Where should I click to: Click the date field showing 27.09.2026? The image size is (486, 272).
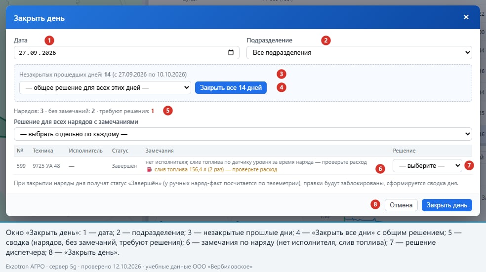point(126,53)
